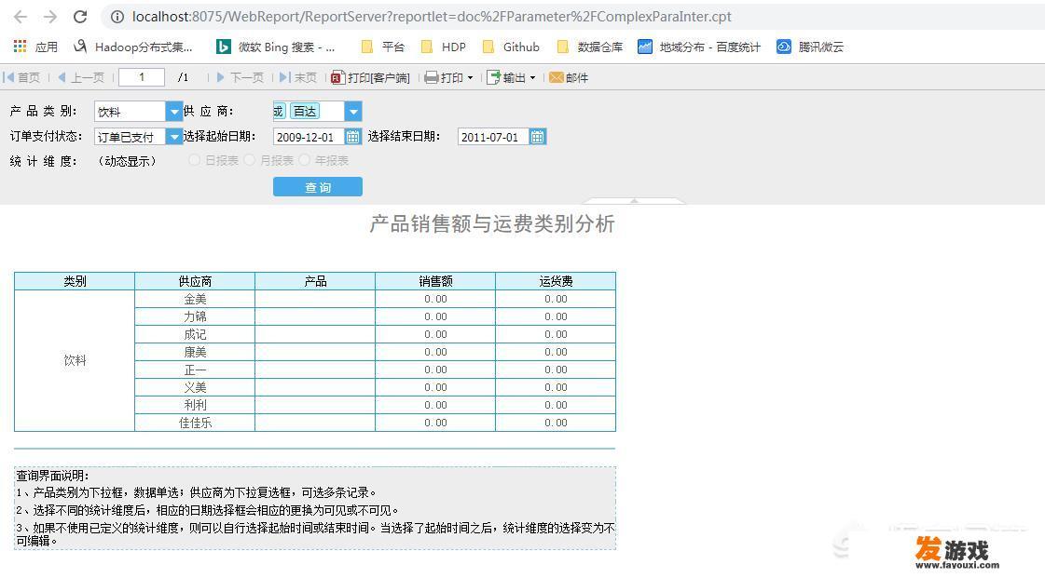
Task: Open the 供应商 multi-select dropdown arrow
Action: coord(353,111)
